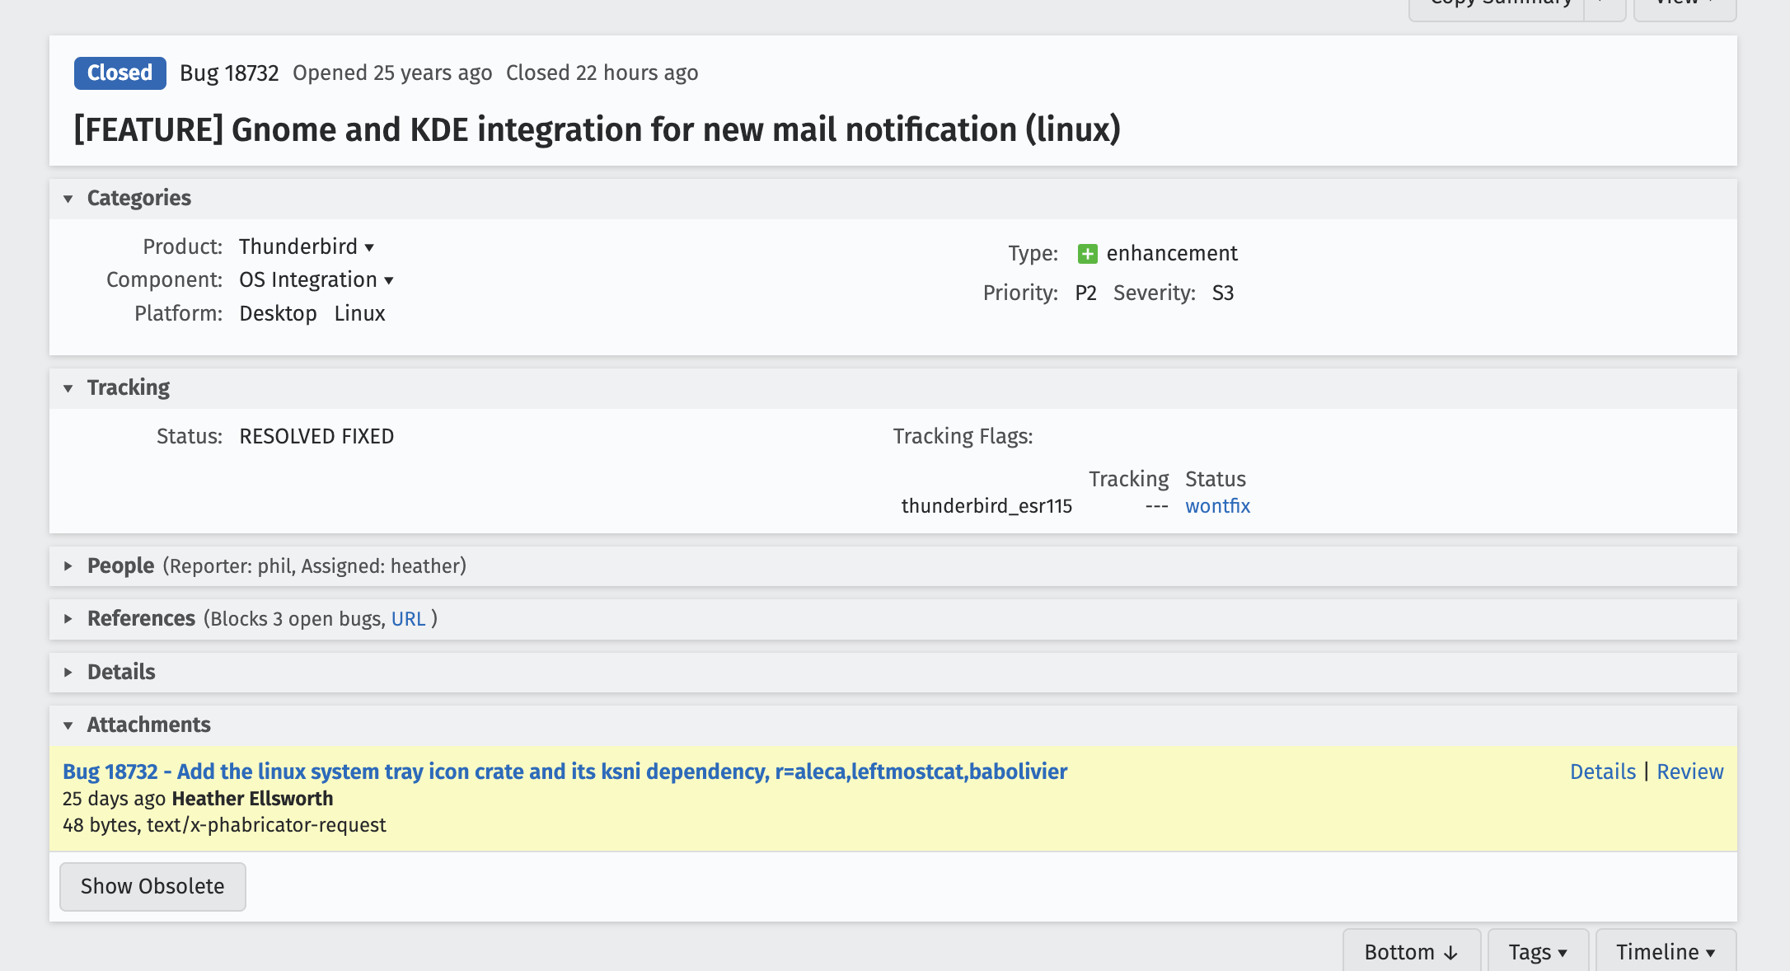The image size is (1790, 971).
Task: Open the Thunderbird product dropdown
Action: pyautogui.click(x=307, y=246)
